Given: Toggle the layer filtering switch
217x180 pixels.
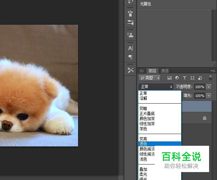Looking at the screenshot, I should pyautogui.click(x=210, y=78).
